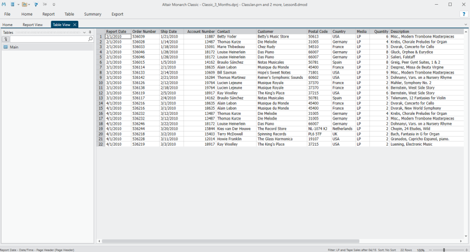
Task: Click the '22 Rows' status bar entry
Action: [406, 250]
